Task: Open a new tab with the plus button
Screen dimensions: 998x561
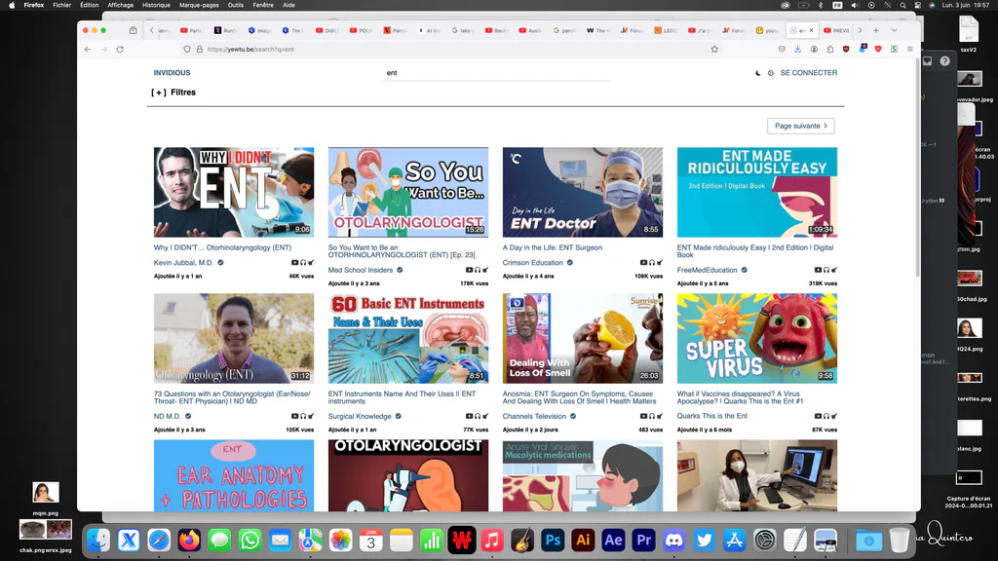Action: [x=876, y=30]
